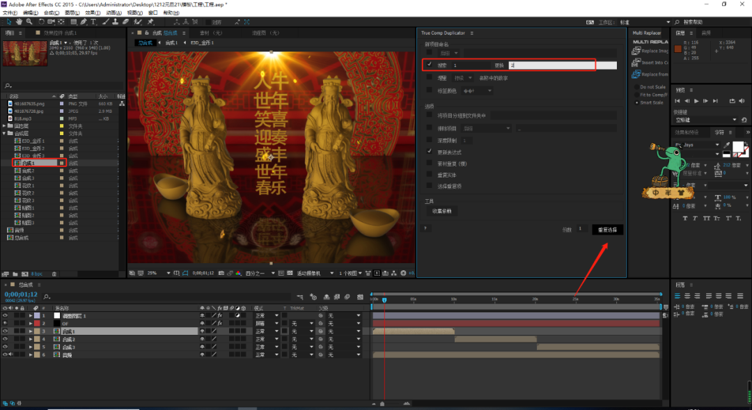Enable the group items into folder checkbox
This screenshot has height=410, width=752.
pyautogui.click(x=429, y=115)
